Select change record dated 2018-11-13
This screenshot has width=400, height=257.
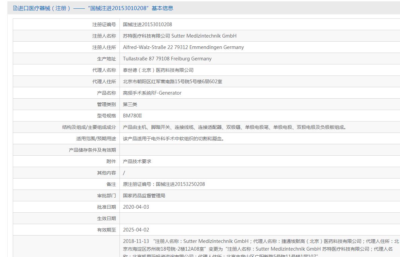click(x=261, y=248)
